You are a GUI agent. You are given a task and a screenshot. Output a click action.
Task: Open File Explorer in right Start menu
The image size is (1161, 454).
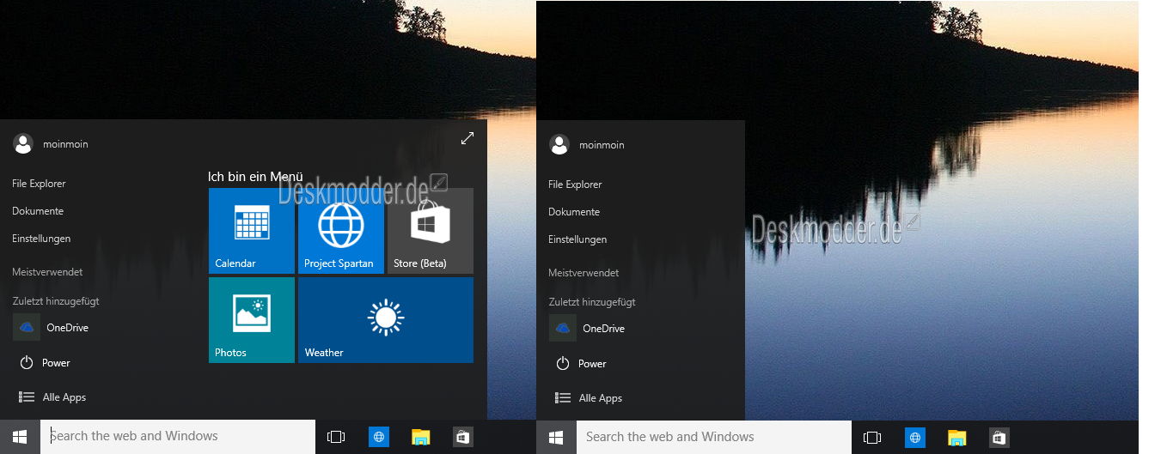pyautogui.click(x=575, y=185)
